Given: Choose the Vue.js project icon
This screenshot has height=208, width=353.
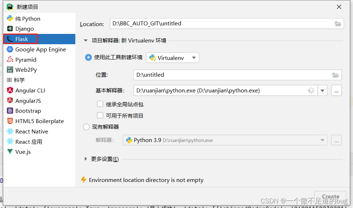Looking at the screenshot, I should tap(10, 152).
